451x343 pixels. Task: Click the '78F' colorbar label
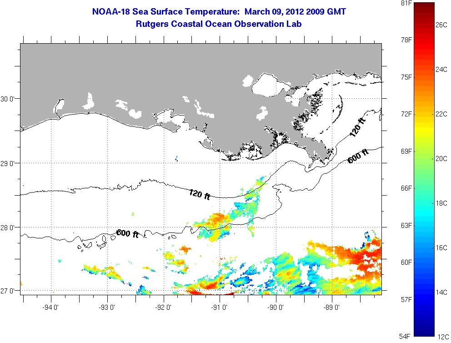(x=406, y=40)
